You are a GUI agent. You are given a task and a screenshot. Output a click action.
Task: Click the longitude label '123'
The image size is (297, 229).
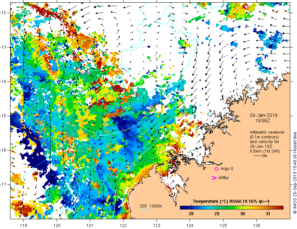[157, 225]
